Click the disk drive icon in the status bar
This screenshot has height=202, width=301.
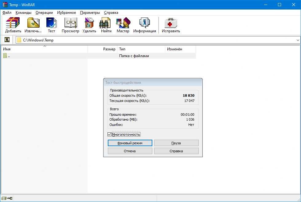(x=4, y=198)
